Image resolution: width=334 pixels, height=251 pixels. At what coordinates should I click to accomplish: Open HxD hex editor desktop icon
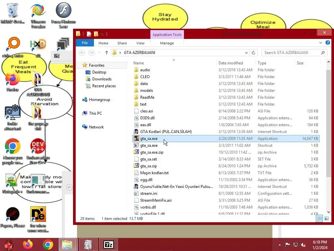coord(38,47)
